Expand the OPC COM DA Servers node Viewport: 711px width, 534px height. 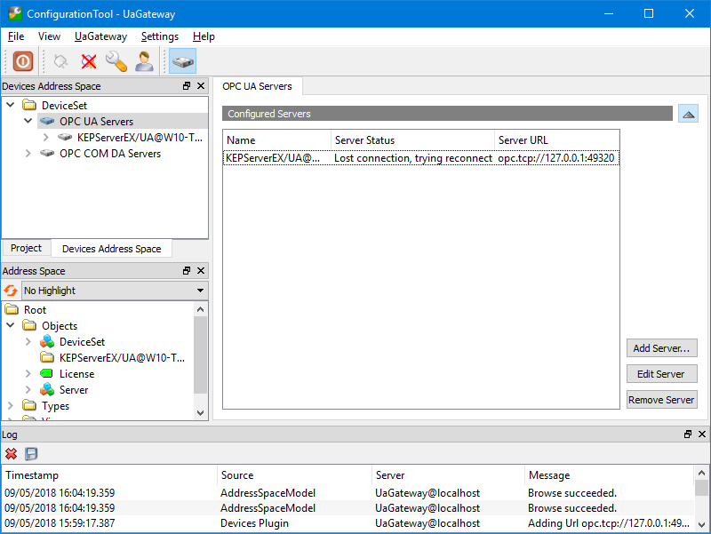point(27,153)
